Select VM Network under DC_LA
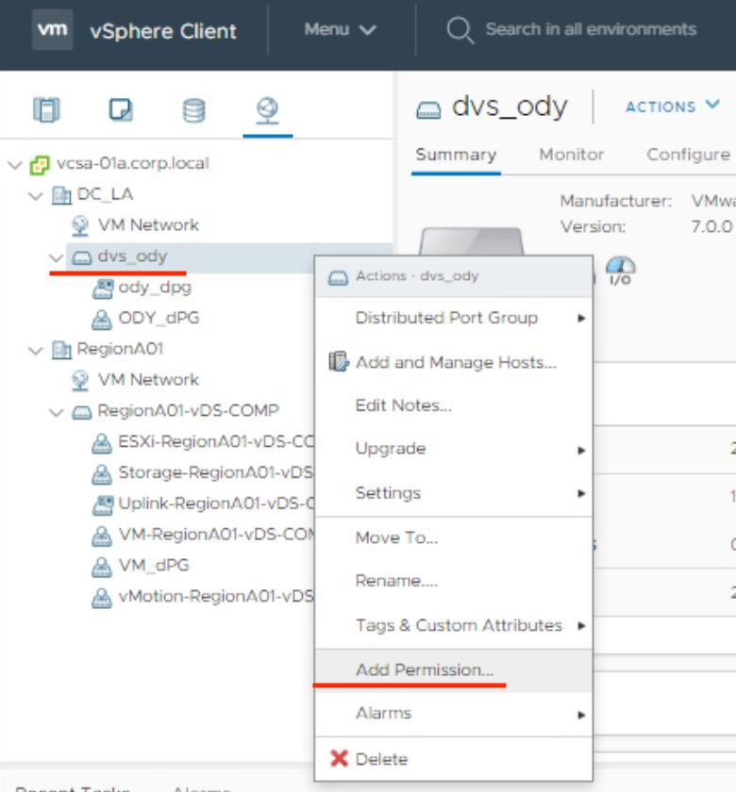Viewport: 736px width, 792px height. pos(148,224)
